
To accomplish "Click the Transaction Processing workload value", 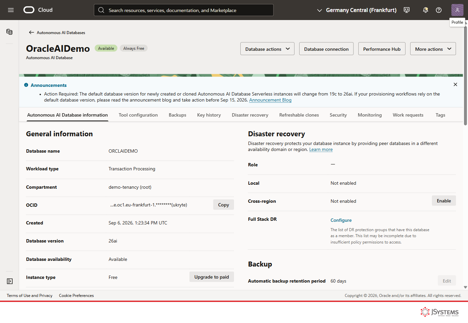I will (132, 169).
